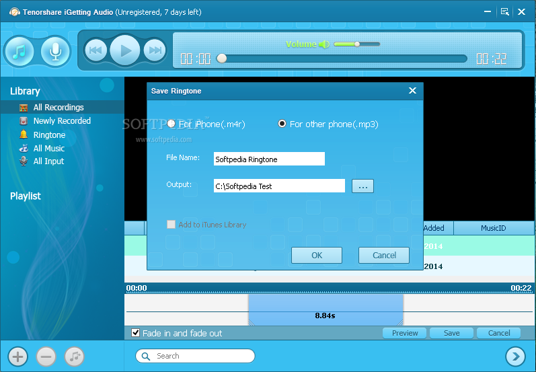Minimize the iGetting Audio window

click(x=488, y=11)
